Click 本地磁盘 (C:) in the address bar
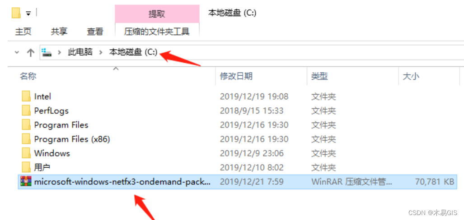This screenshot has height=220, width=464. tap(133, 53)
